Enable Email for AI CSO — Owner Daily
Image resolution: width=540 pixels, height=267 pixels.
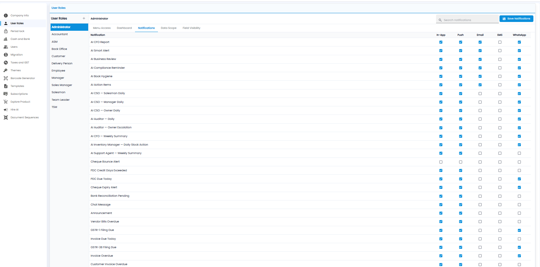tap(480, 110)
